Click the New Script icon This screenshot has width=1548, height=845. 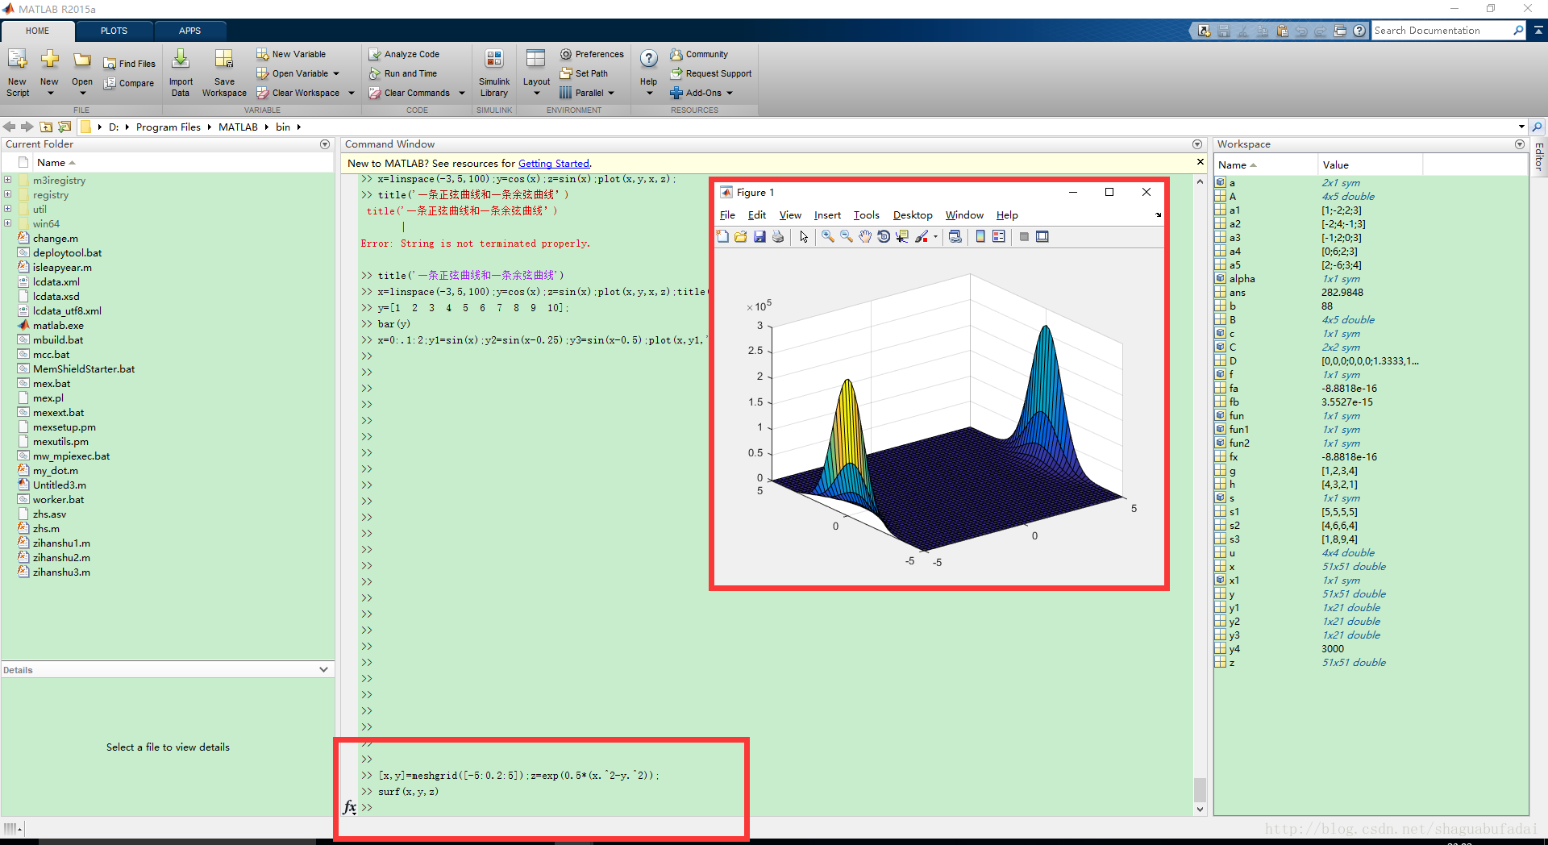pyautogui.click(x=17, y=73)
